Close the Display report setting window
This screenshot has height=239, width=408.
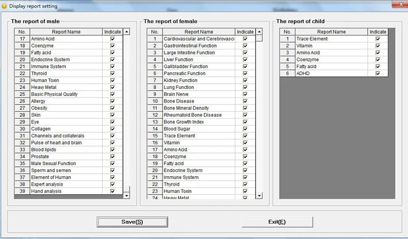click(x=400, y=4)
